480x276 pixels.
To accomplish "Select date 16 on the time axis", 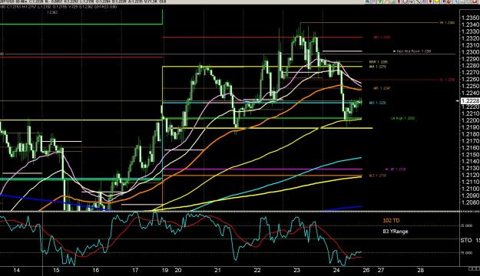I will click(x=96, y=270).
